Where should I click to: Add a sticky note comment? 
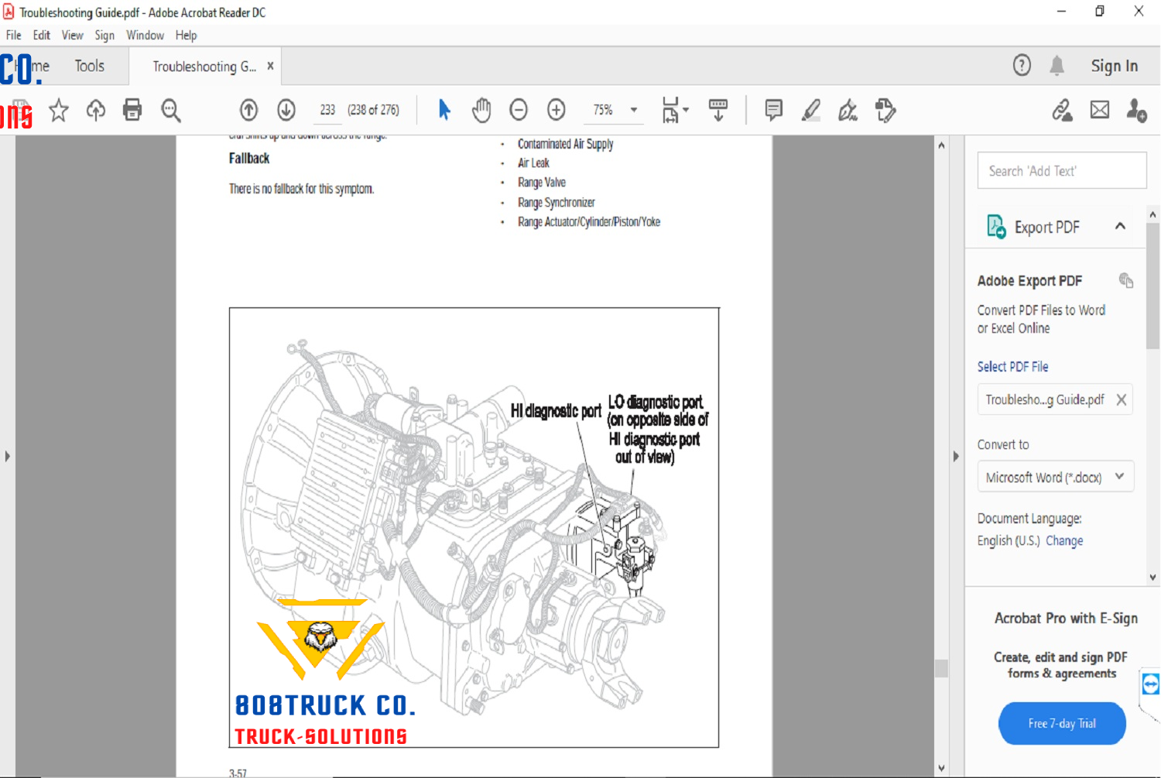pos(773,110)
